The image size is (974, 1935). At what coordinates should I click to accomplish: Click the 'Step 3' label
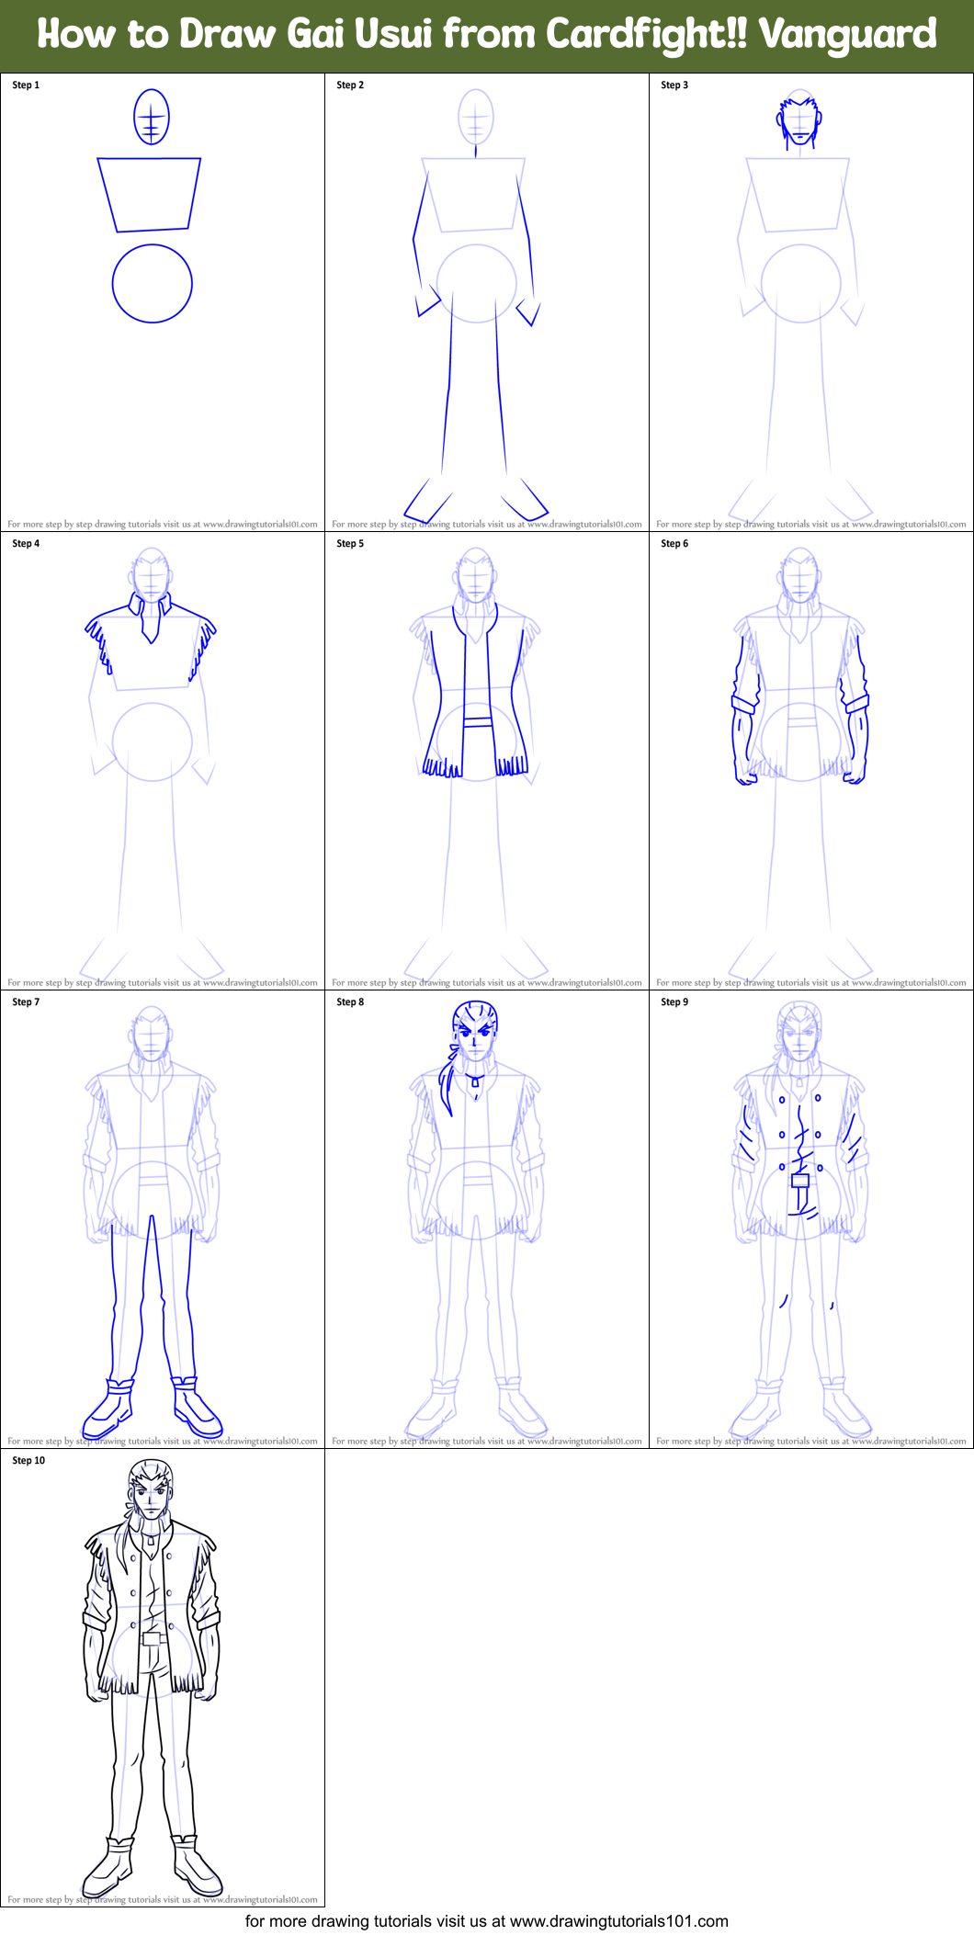point(674,85)
